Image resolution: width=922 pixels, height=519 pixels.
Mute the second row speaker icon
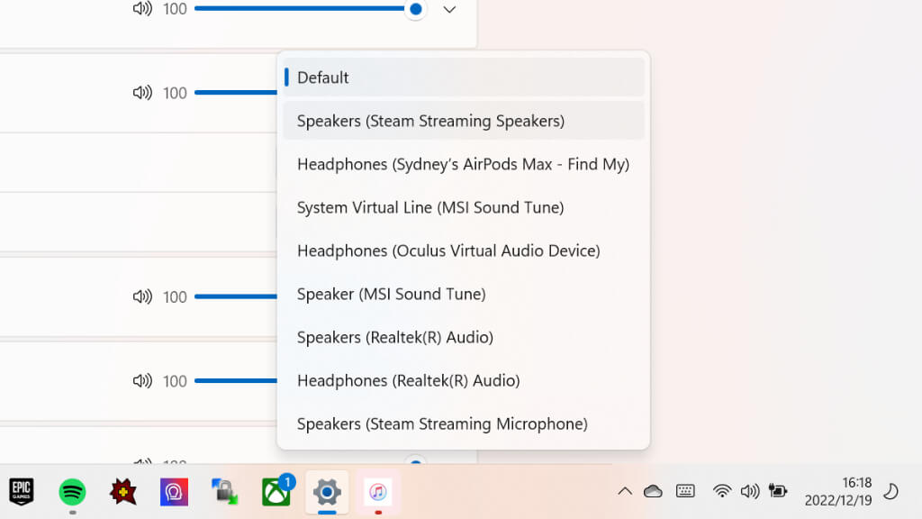pyautogui.click(x=142, y=93)
